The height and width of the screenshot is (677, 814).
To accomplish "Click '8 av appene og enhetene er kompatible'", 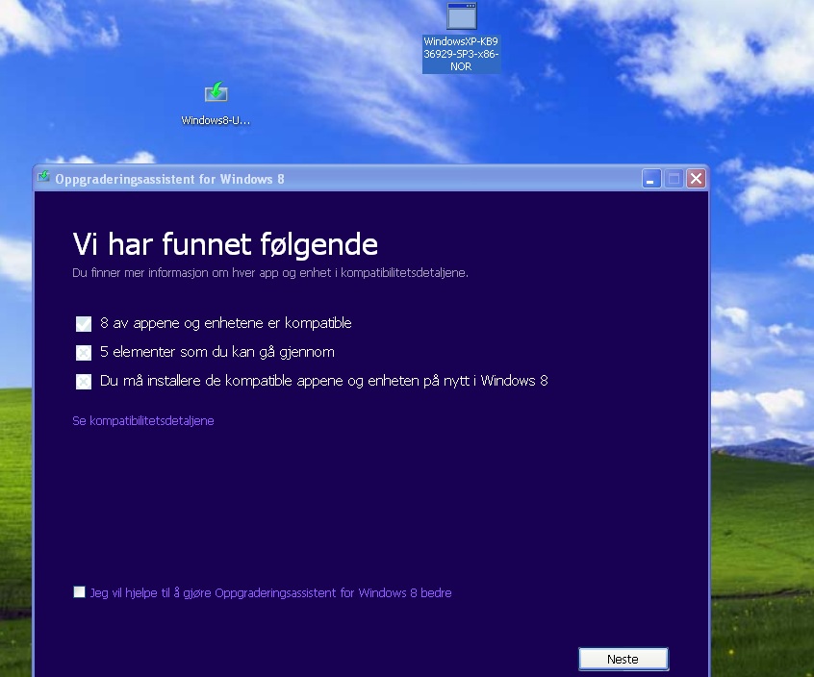I will click(226, 323).
